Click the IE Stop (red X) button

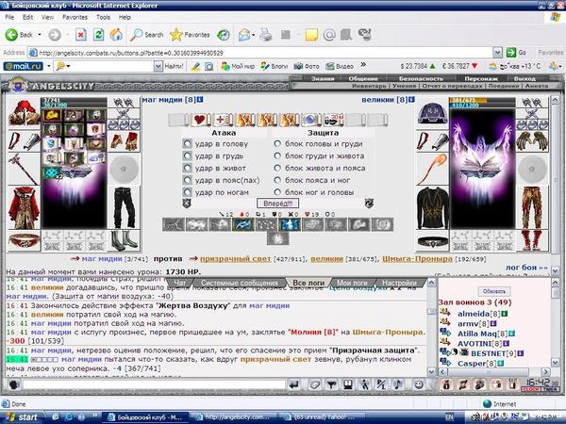click(81, 35)
